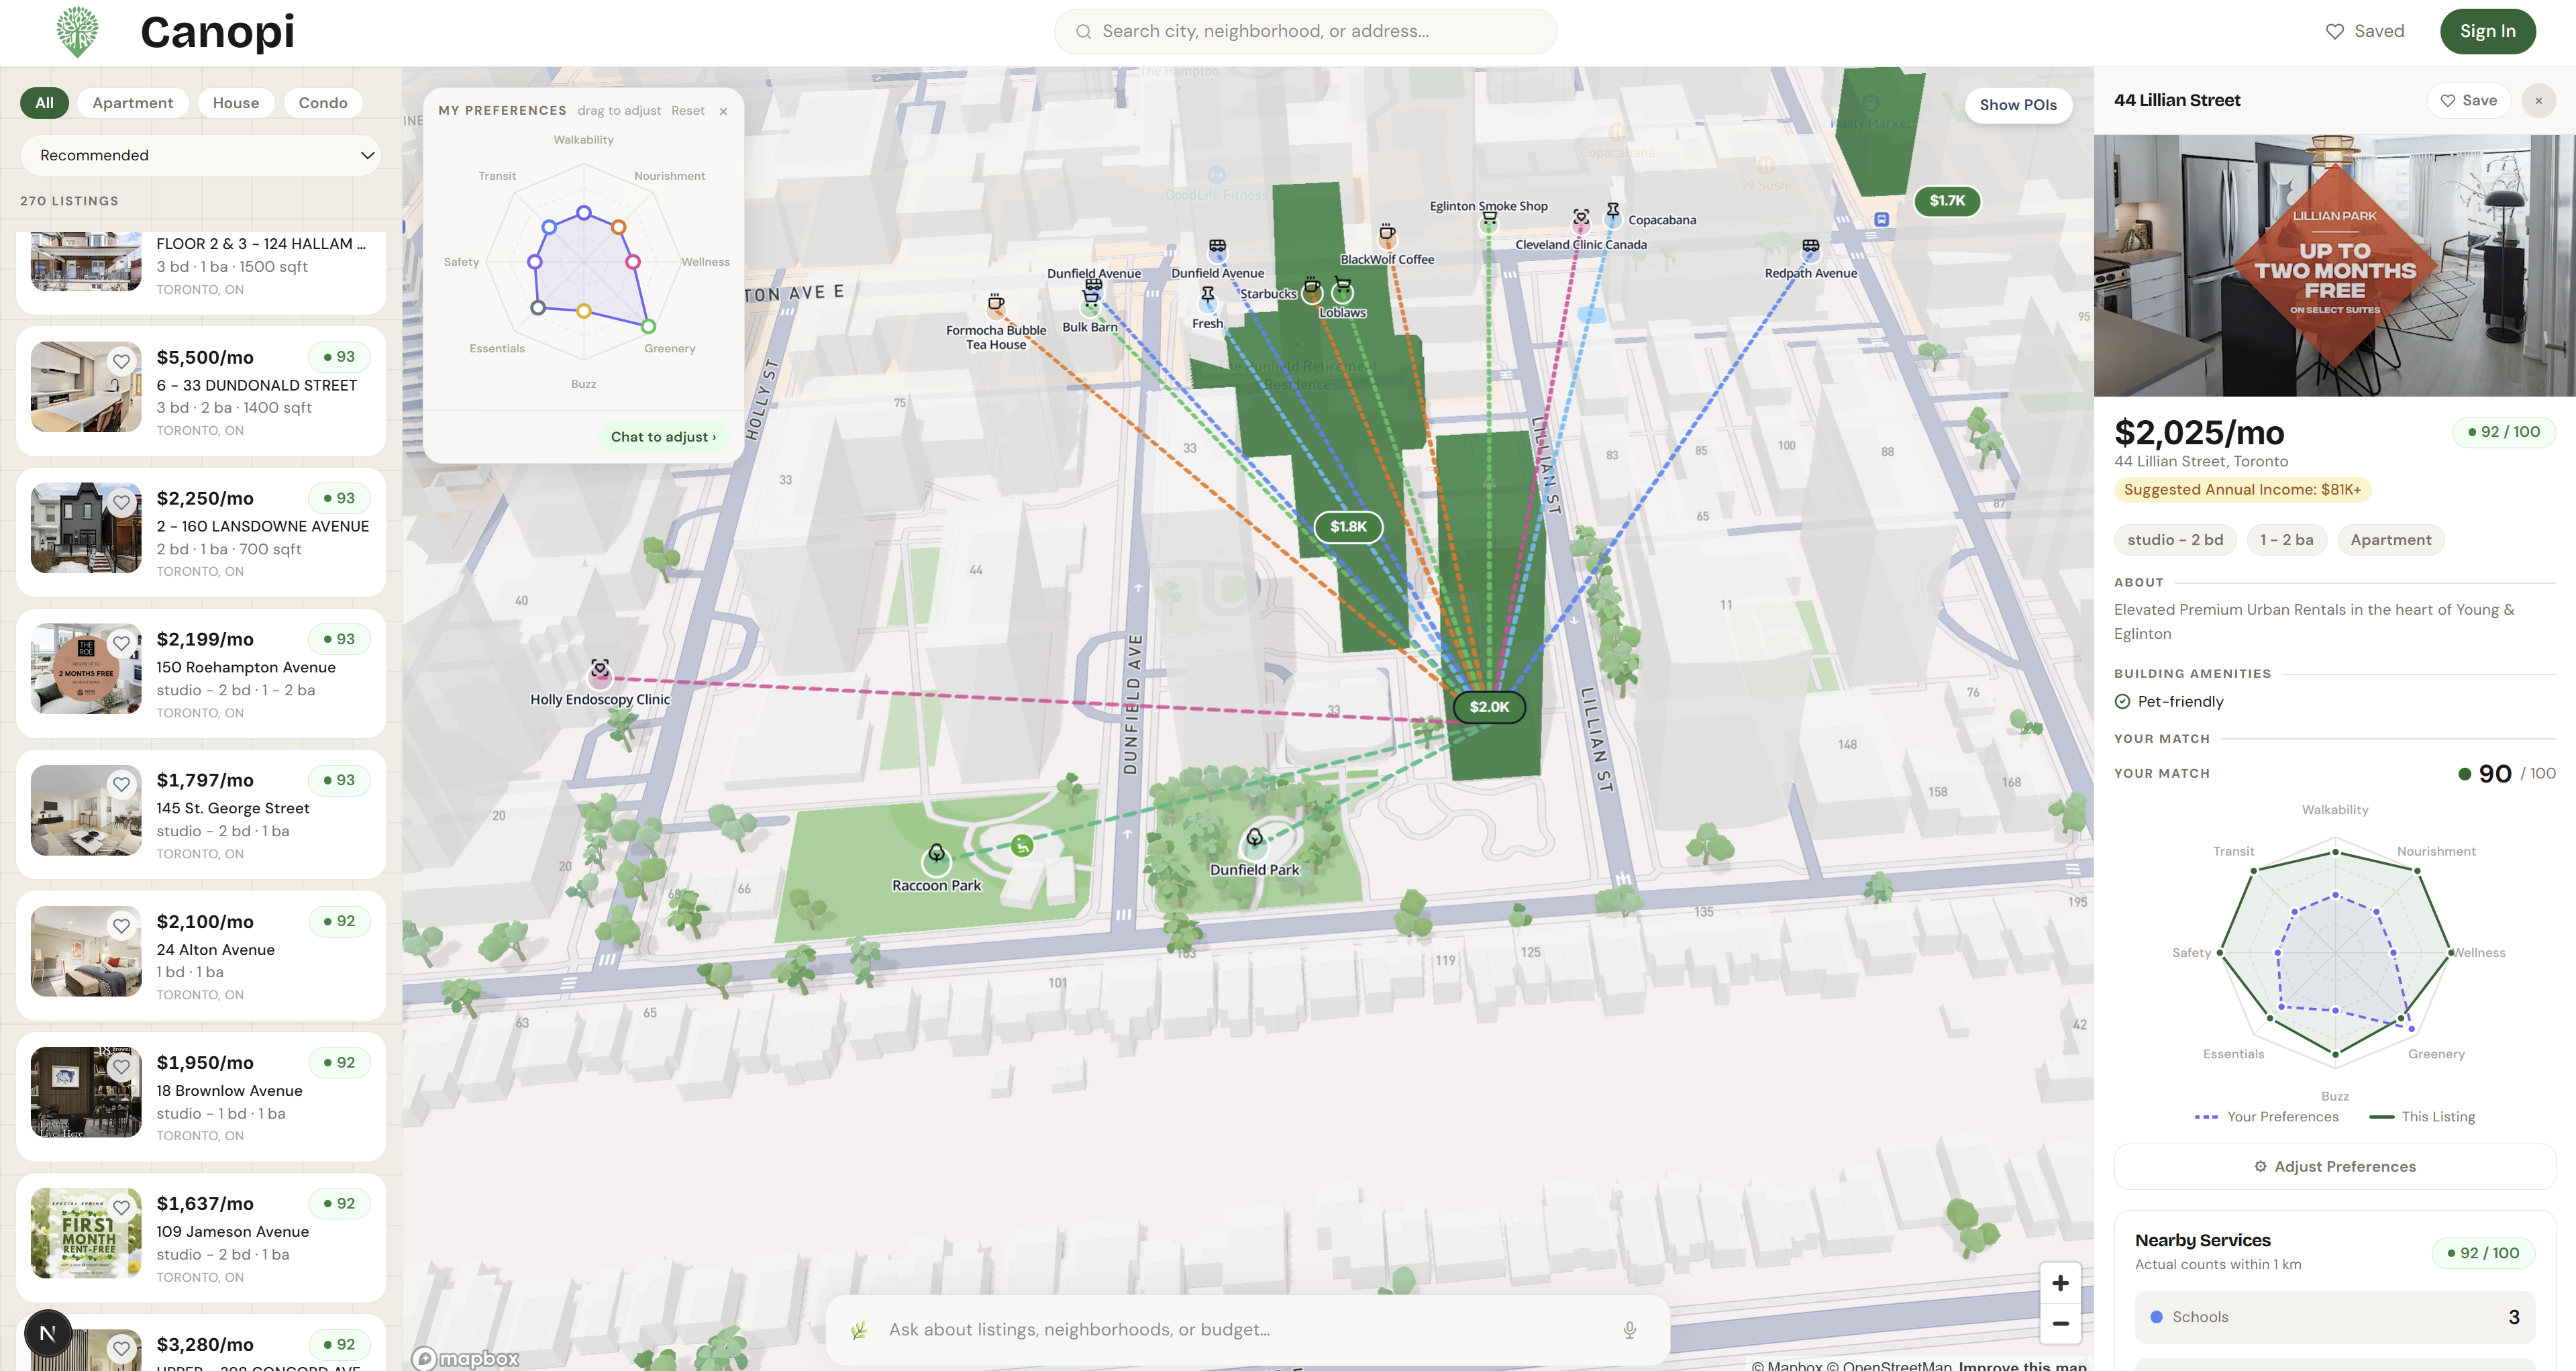Viewport: 2576px width, 1371px height.
Task: Zoom in on the map
Action: click(2060, 1283)
